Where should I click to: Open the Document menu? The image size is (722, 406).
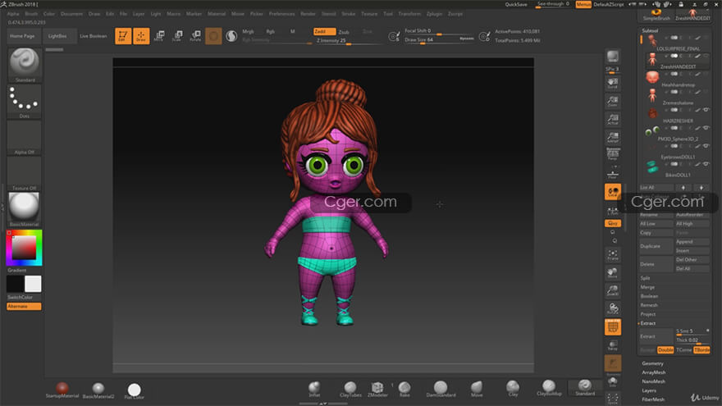point(72,14)
